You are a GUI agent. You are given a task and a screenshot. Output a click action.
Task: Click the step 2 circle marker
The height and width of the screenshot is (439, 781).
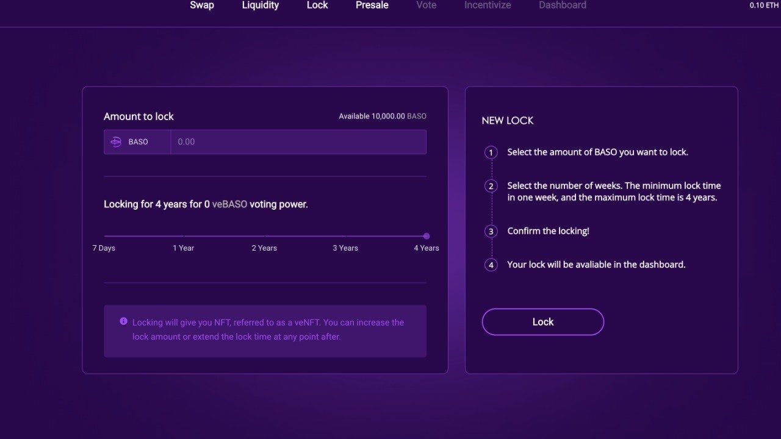[x=491, y=186]
